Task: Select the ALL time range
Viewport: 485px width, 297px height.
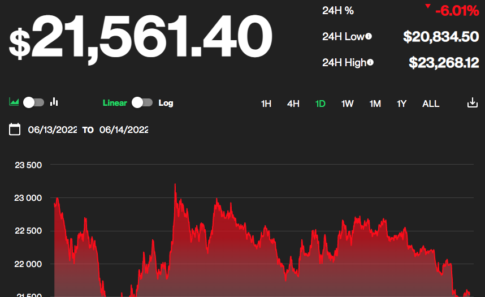Action: point(431,104)
